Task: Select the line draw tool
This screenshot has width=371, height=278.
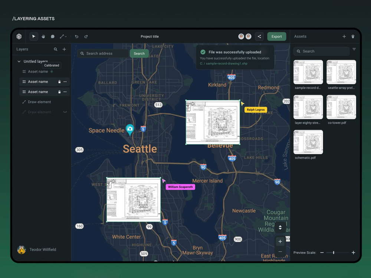Action: click(62, 36)
